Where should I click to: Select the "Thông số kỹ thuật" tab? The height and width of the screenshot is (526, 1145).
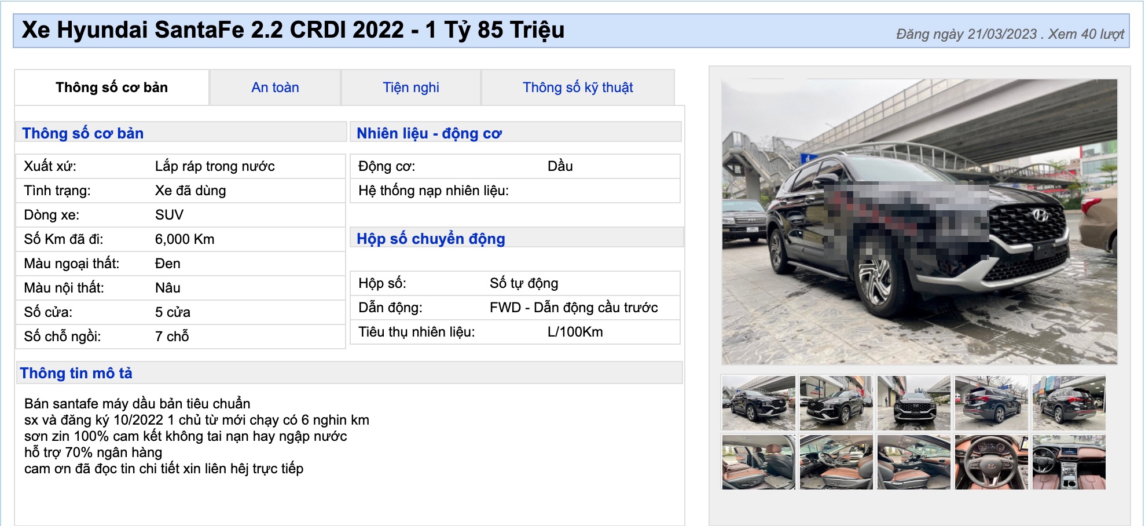point(578,87)
